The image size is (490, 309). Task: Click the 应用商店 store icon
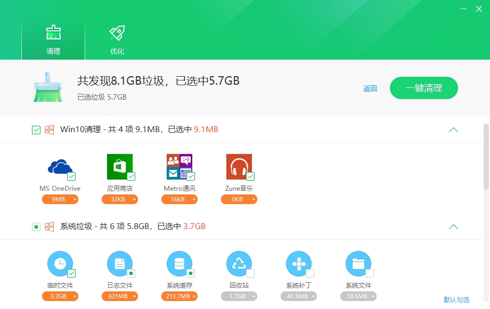[x=120, y=167]
